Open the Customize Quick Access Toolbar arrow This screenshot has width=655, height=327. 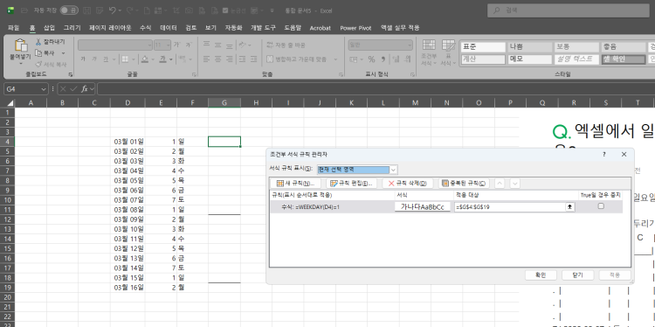coord(272,10)
